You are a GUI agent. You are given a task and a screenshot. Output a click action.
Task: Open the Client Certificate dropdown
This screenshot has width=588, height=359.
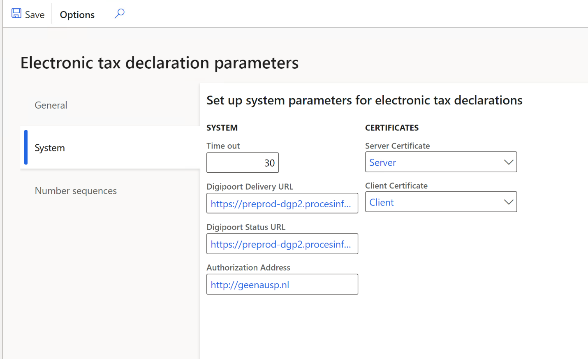point(509,202)
